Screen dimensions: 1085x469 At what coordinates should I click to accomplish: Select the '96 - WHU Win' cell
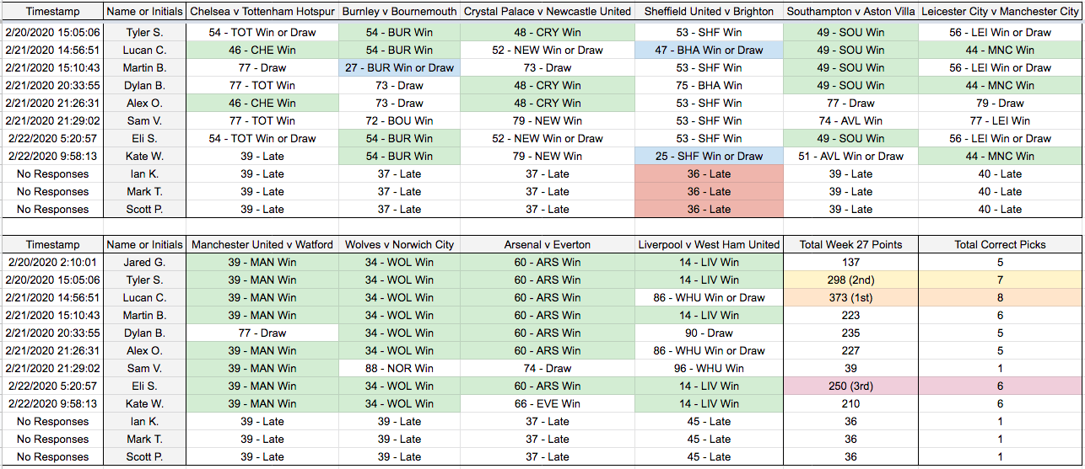coord(709,368)
